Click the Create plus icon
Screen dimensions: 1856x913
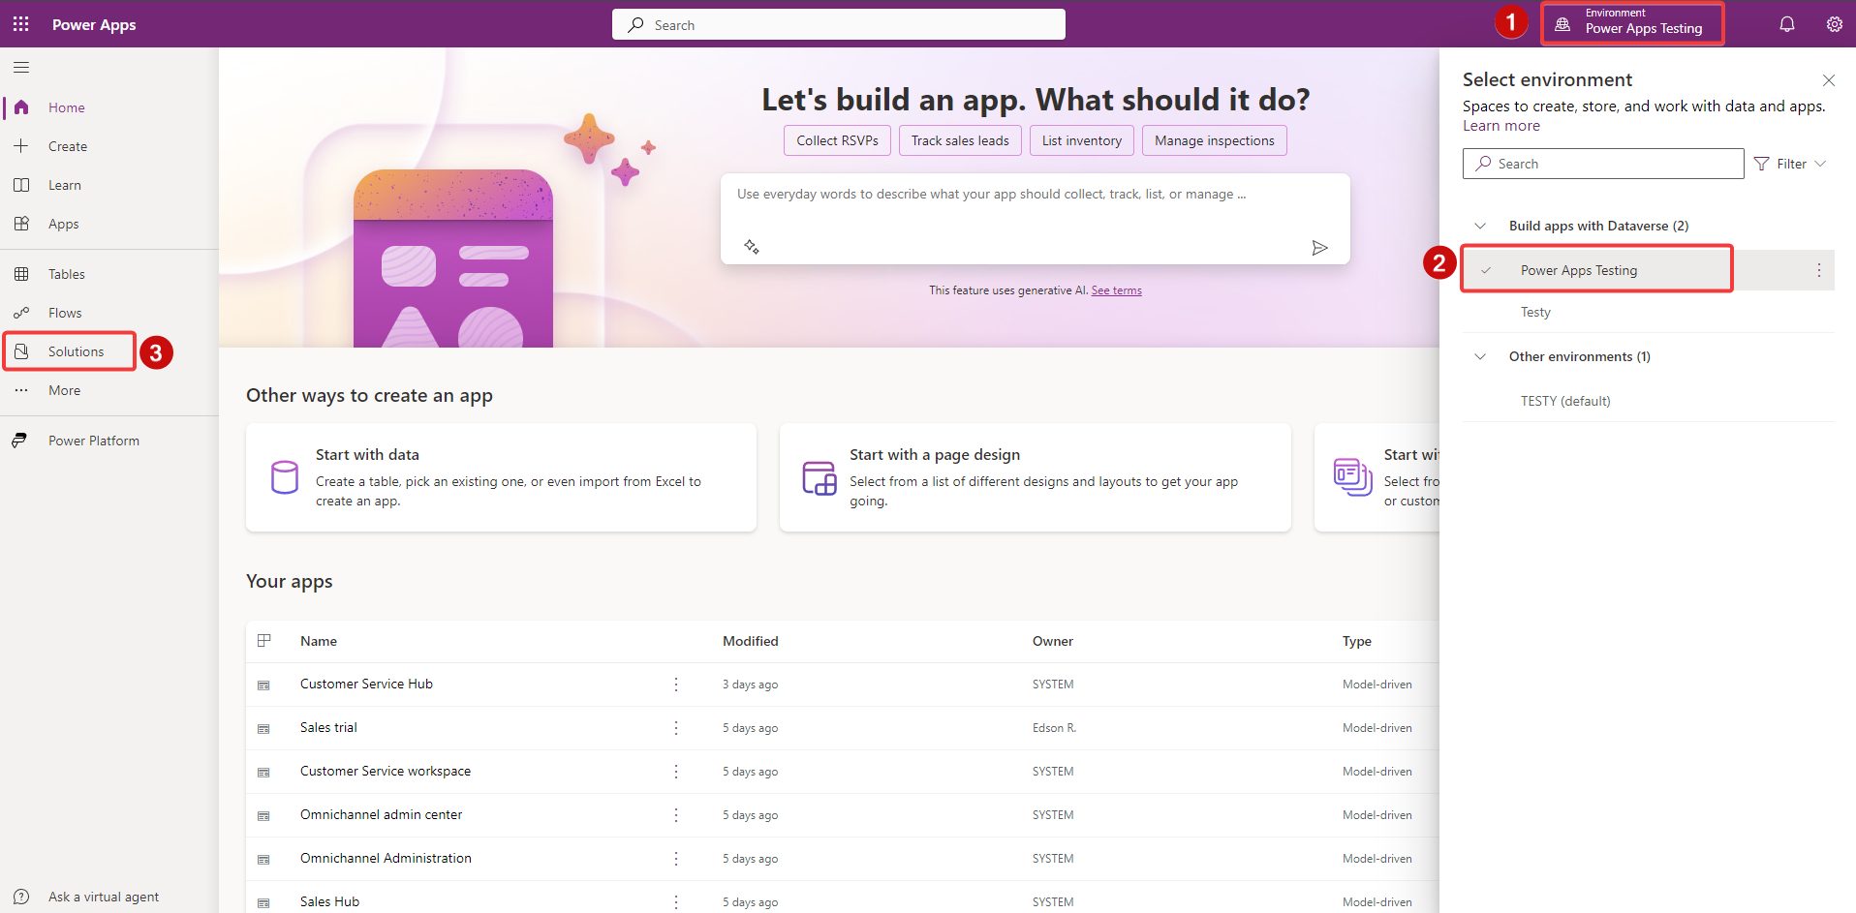pos(21,146)
